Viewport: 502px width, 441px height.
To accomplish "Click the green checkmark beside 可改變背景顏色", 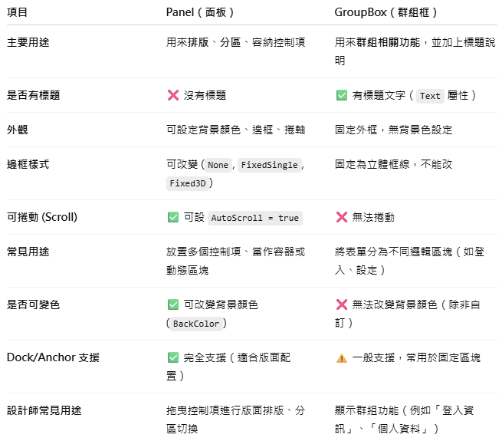I will [x=173, y=304].
